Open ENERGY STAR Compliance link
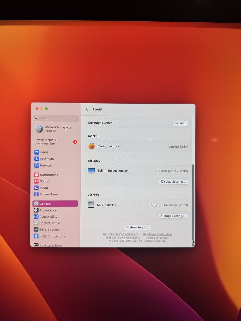The image size is (241, 321). tap(123, 238)
